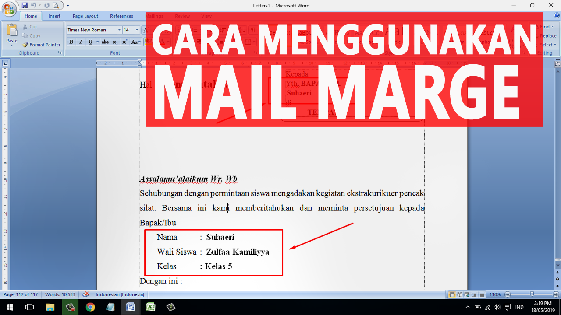Click on Kelas 5 value text
Image resolution: width=561 pixels, height=315 pixels.
218,266
